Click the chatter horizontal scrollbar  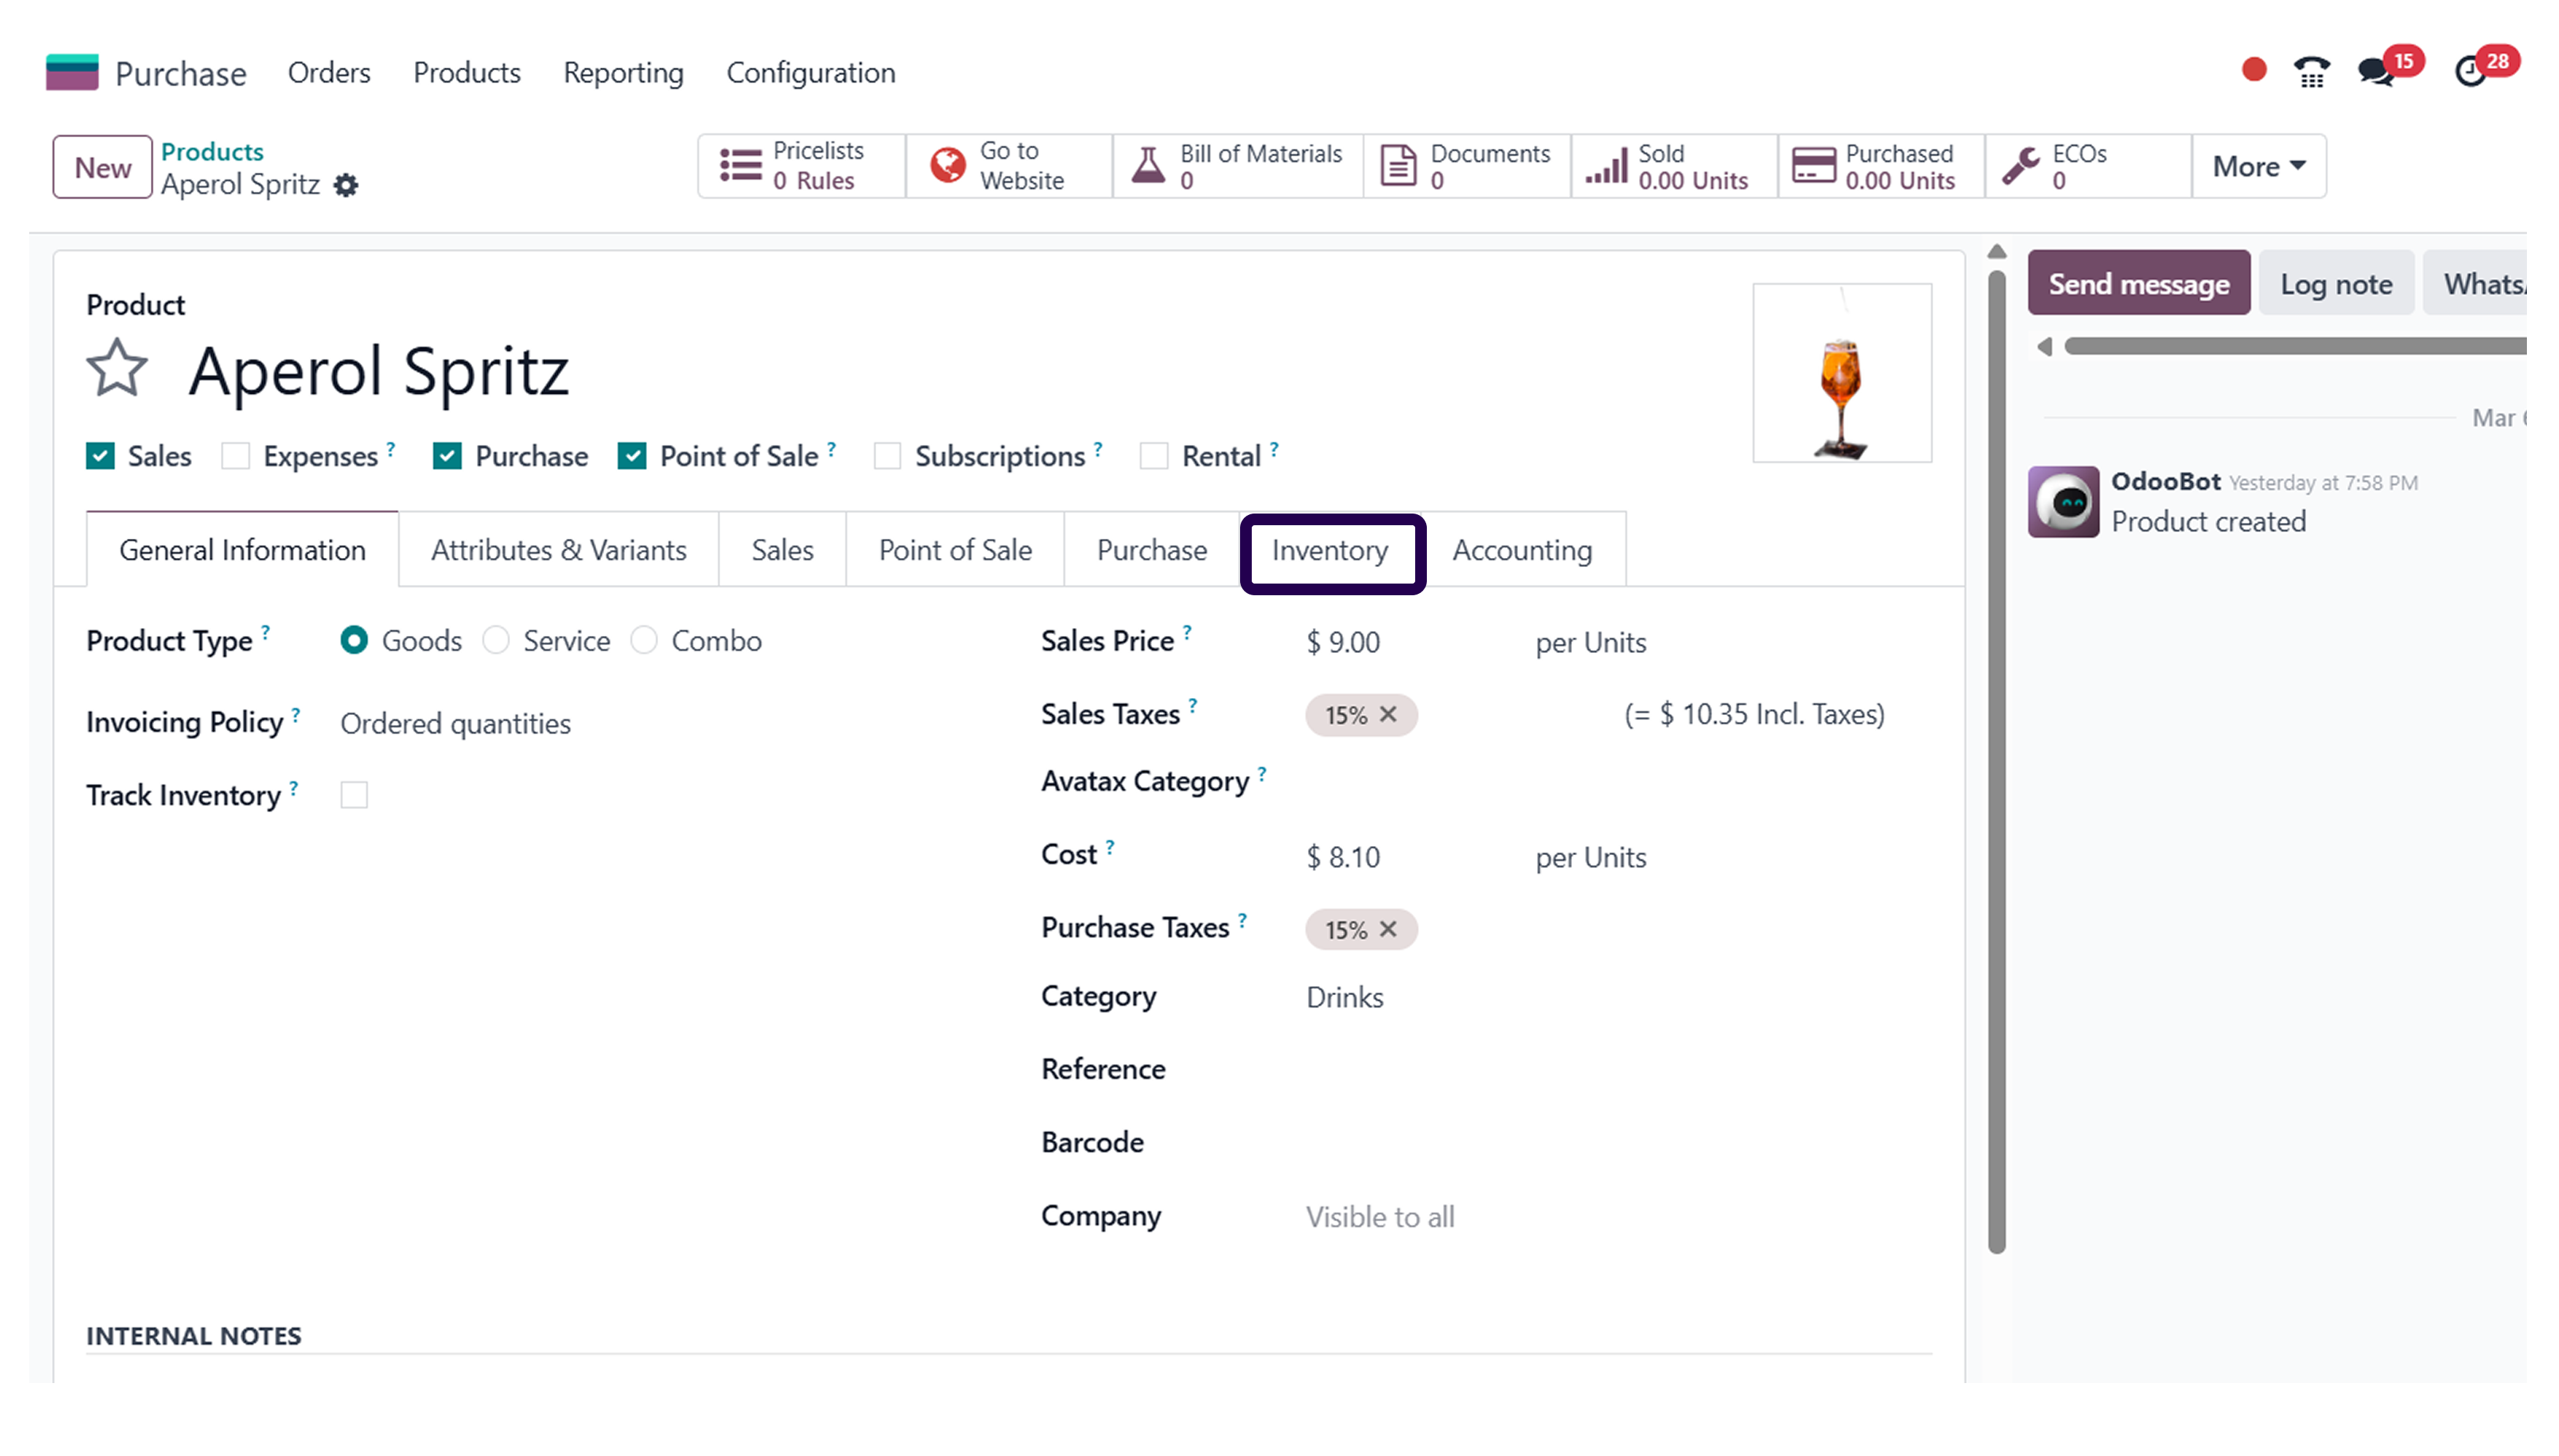(x=2295, y=347)
